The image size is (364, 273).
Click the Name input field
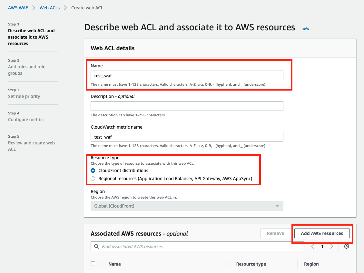(187, 75)
